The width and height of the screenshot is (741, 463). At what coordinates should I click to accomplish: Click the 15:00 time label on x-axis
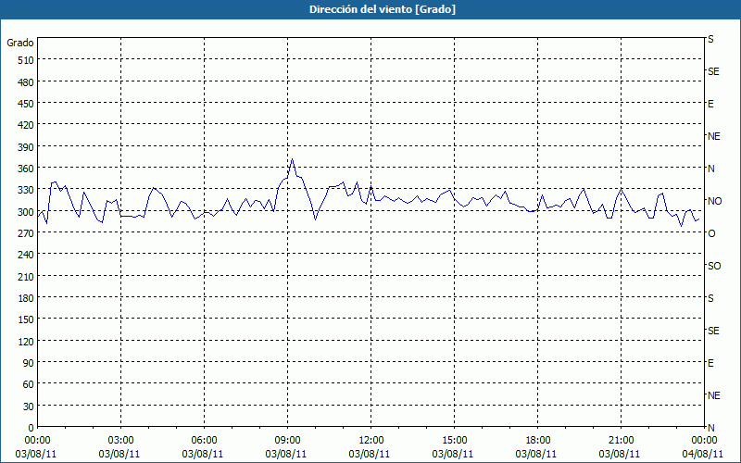coord(454,441)
